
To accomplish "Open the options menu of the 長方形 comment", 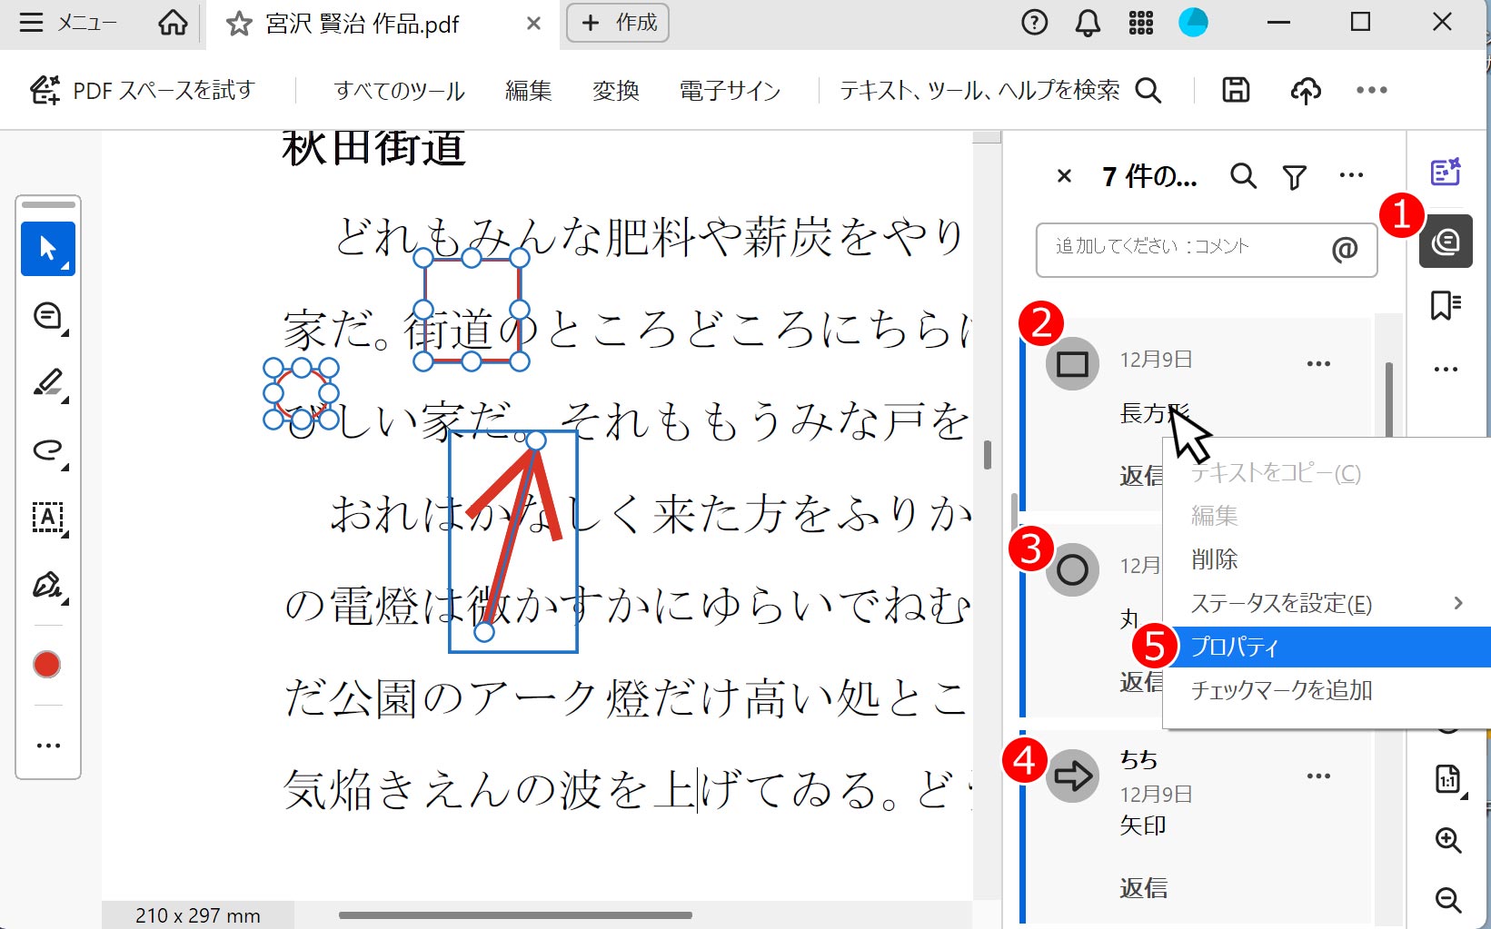I will tap(1319, 362).
